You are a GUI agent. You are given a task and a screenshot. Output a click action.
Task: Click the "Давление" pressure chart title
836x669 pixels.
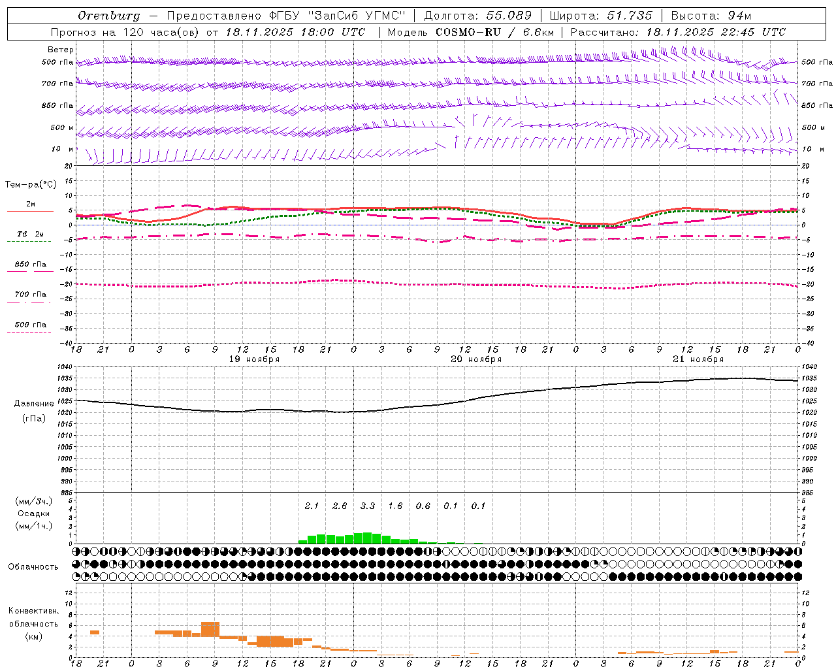[34, 404]
